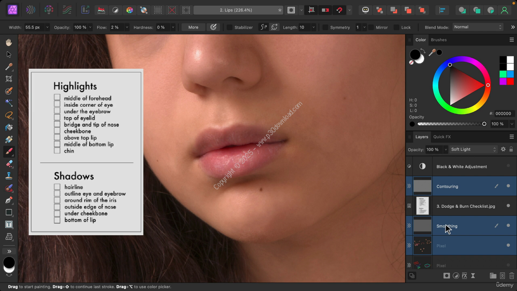Hide the Contouring layer
Screen dimensions: 517x291
[x=508, y=186]
